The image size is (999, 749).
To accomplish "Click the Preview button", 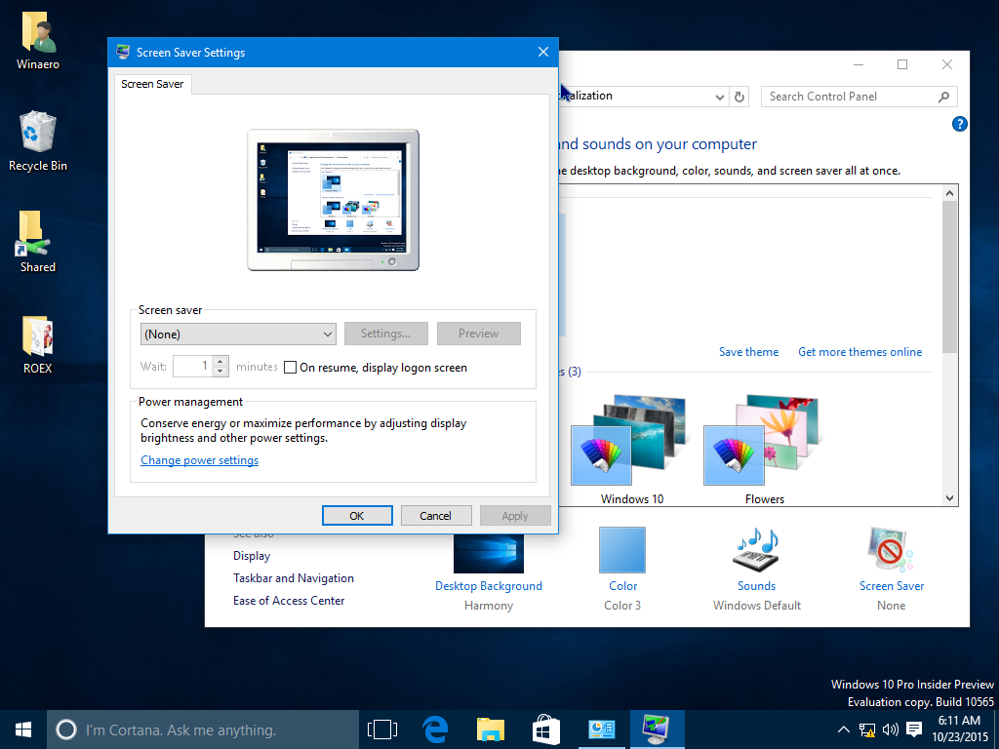I will click(478, 334).
